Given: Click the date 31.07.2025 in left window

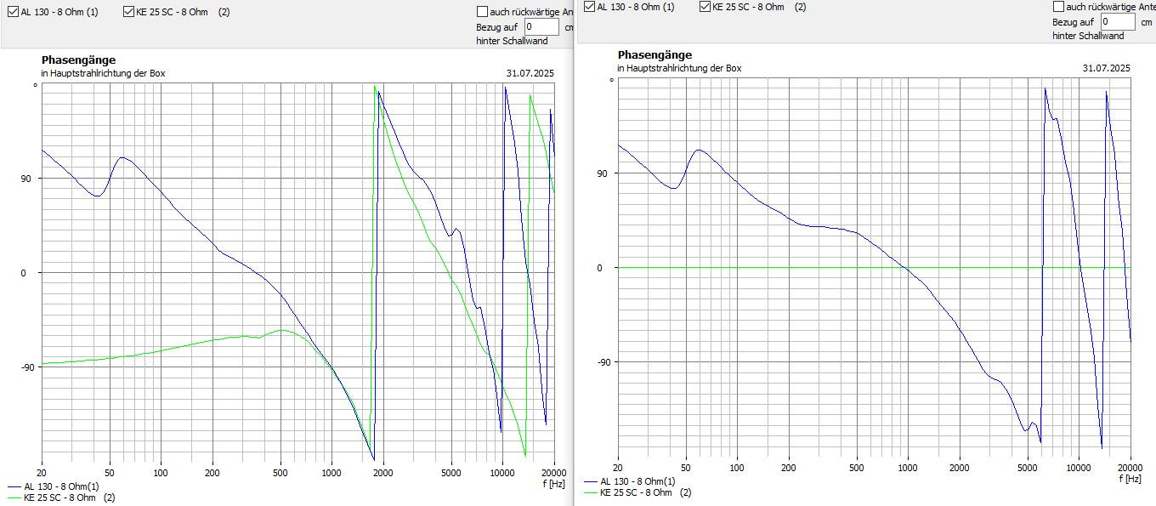Looking at the screenshot, I should click(x=530, y=73).
